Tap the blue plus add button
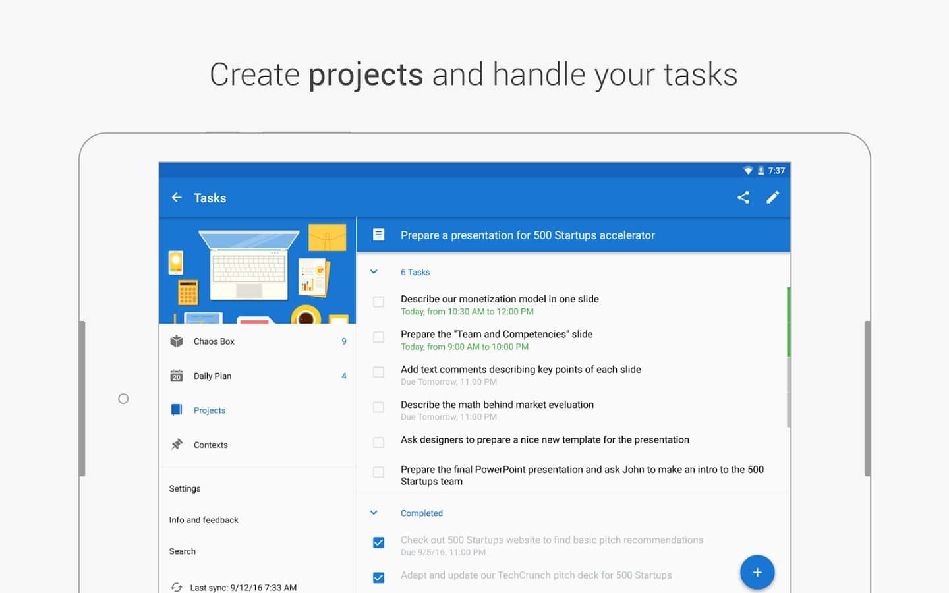949x593 pixels. click(x=757, y=572)
